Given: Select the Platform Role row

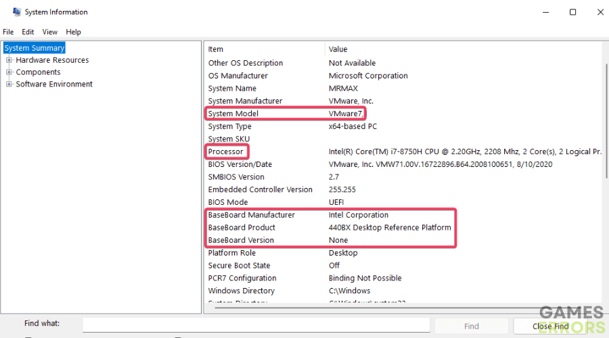Looking at the screenshot, I should coord(404,253).
